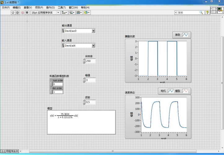The image size is (224, 155).
Task: Open the 文件(F) menu
Action: pyautogui.click(x=6, y=7)
